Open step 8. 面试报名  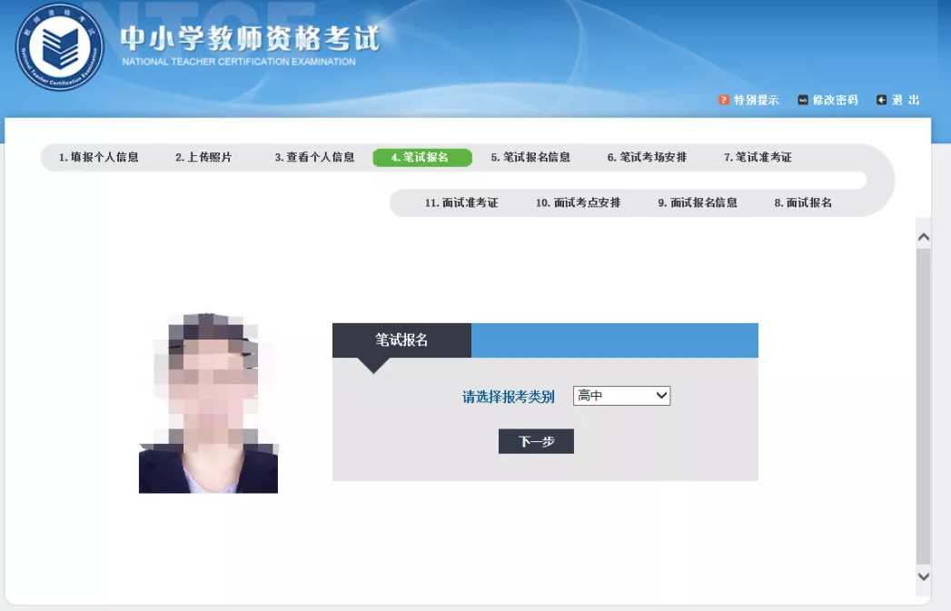pyautogui.click(x=803, y=202)
